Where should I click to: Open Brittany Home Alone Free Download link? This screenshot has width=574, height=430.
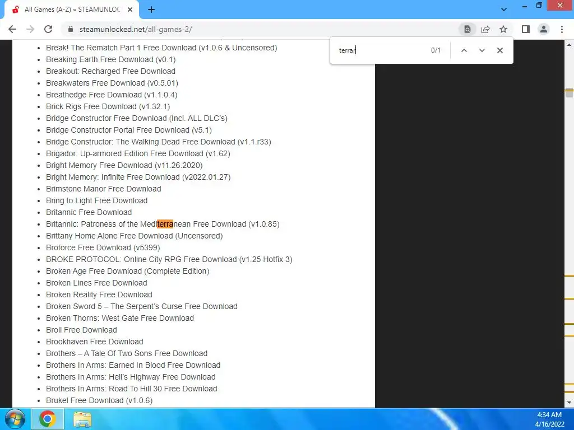point(135,236)
